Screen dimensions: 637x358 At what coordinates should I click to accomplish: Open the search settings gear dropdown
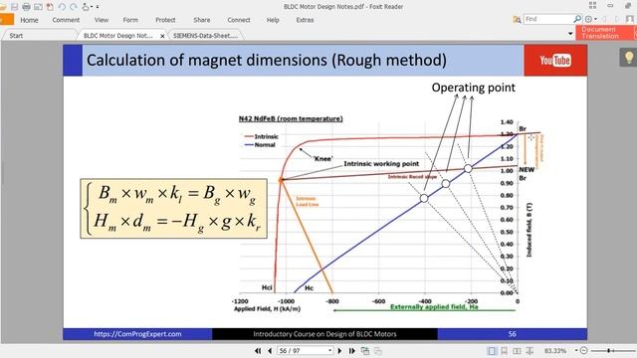[590, 19]
